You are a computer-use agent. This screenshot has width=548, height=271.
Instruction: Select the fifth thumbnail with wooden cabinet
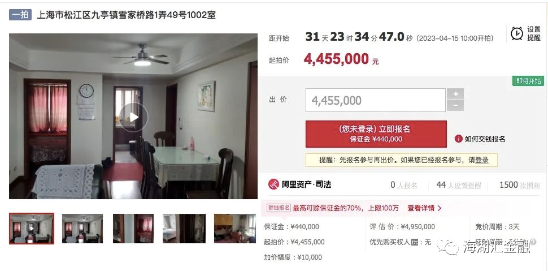pos(235,229)
